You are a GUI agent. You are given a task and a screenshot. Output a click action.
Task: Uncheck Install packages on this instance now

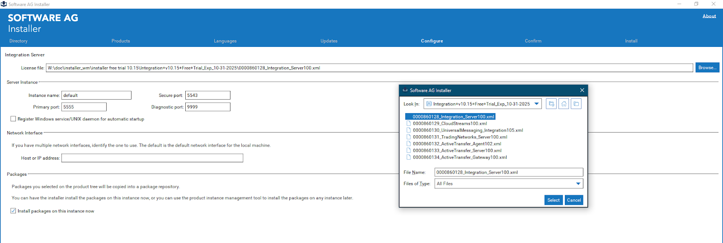click(13, 211)
